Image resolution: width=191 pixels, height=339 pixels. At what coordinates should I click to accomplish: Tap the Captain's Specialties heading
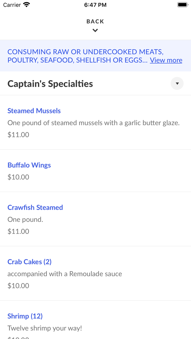50,83
